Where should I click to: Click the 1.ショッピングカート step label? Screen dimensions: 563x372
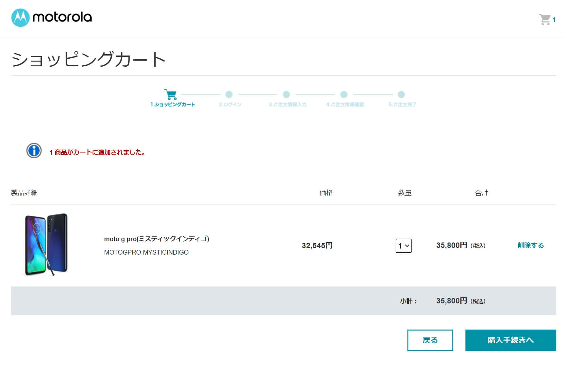click(x=172, y=104)
